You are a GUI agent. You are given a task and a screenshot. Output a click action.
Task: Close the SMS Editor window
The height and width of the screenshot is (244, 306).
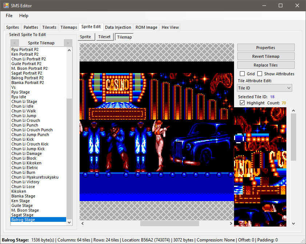pos(297,5)
